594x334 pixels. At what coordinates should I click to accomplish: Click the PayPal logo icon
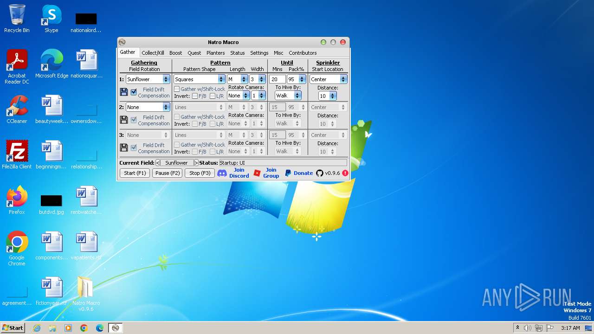point(288,173)
